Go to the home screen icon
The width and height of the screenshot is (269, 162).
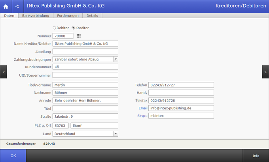coord(6,6)
